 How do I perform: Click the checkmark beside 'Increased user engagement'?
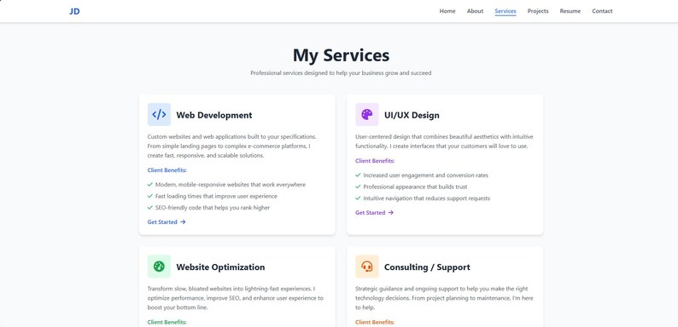(x=358, y=175)
